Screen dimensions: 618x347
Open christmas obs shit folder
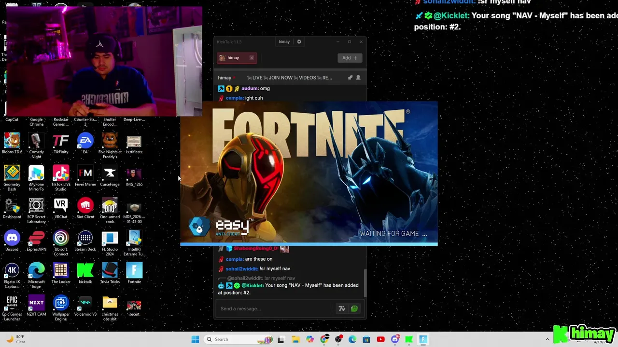(110, 308)
